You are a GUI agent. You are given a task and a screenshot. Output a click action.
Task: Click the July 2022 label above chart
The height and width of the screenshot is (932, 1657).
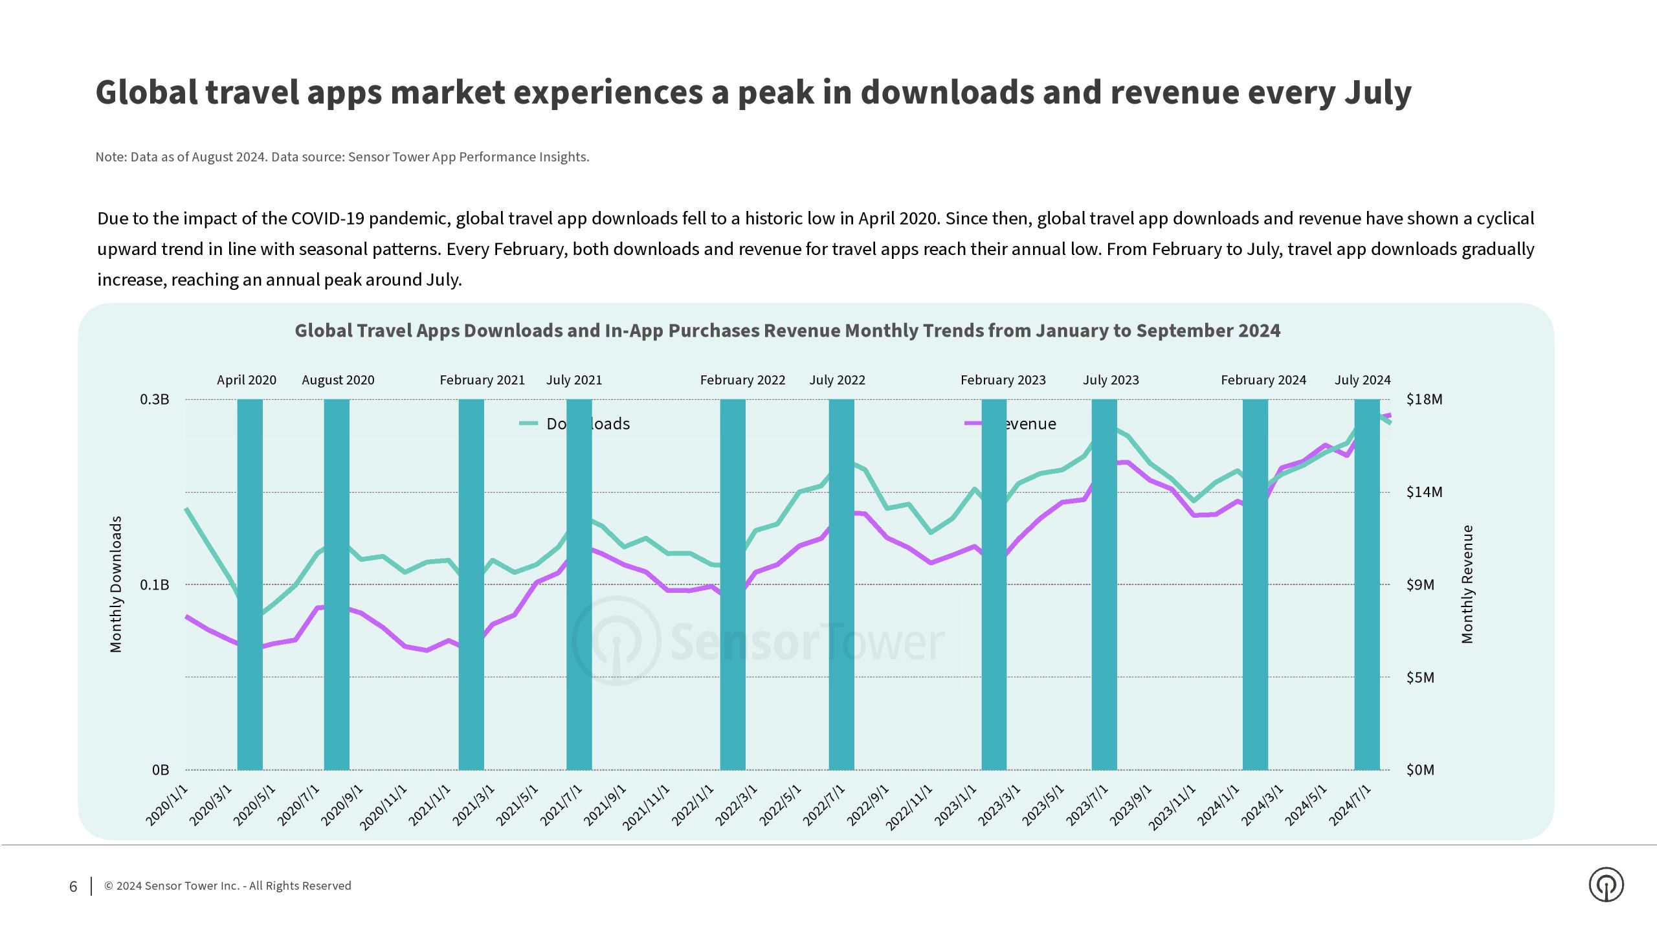point(837,380)
